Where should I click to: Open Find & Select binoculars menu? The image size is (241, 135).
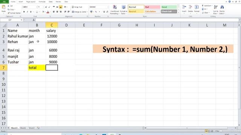222,10
